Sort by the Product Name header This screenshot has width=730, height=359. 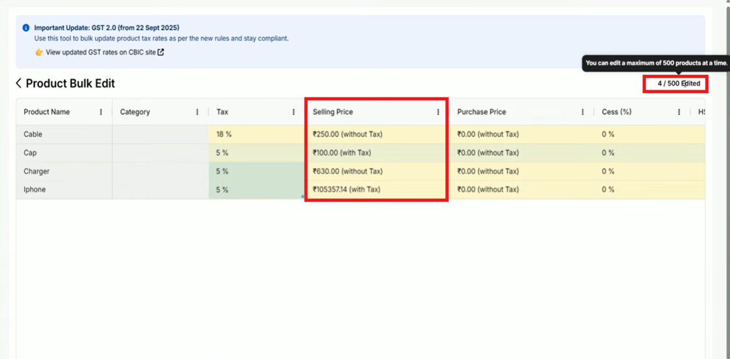tap(47, 112)
